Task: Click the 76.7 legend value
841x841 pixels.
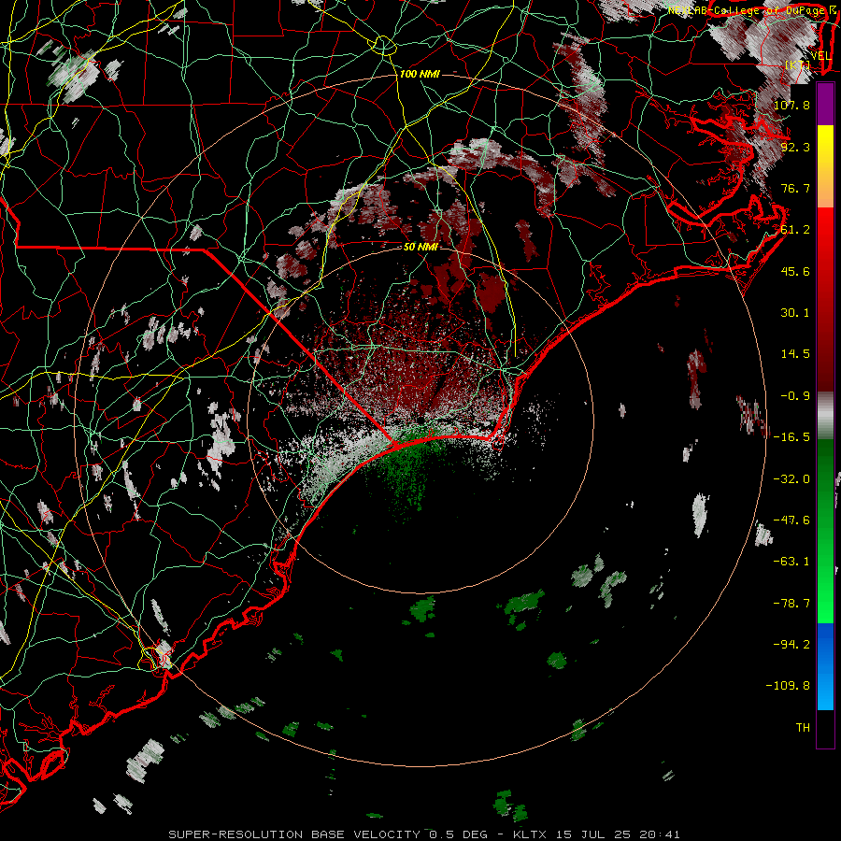Action: pos(795,188)
